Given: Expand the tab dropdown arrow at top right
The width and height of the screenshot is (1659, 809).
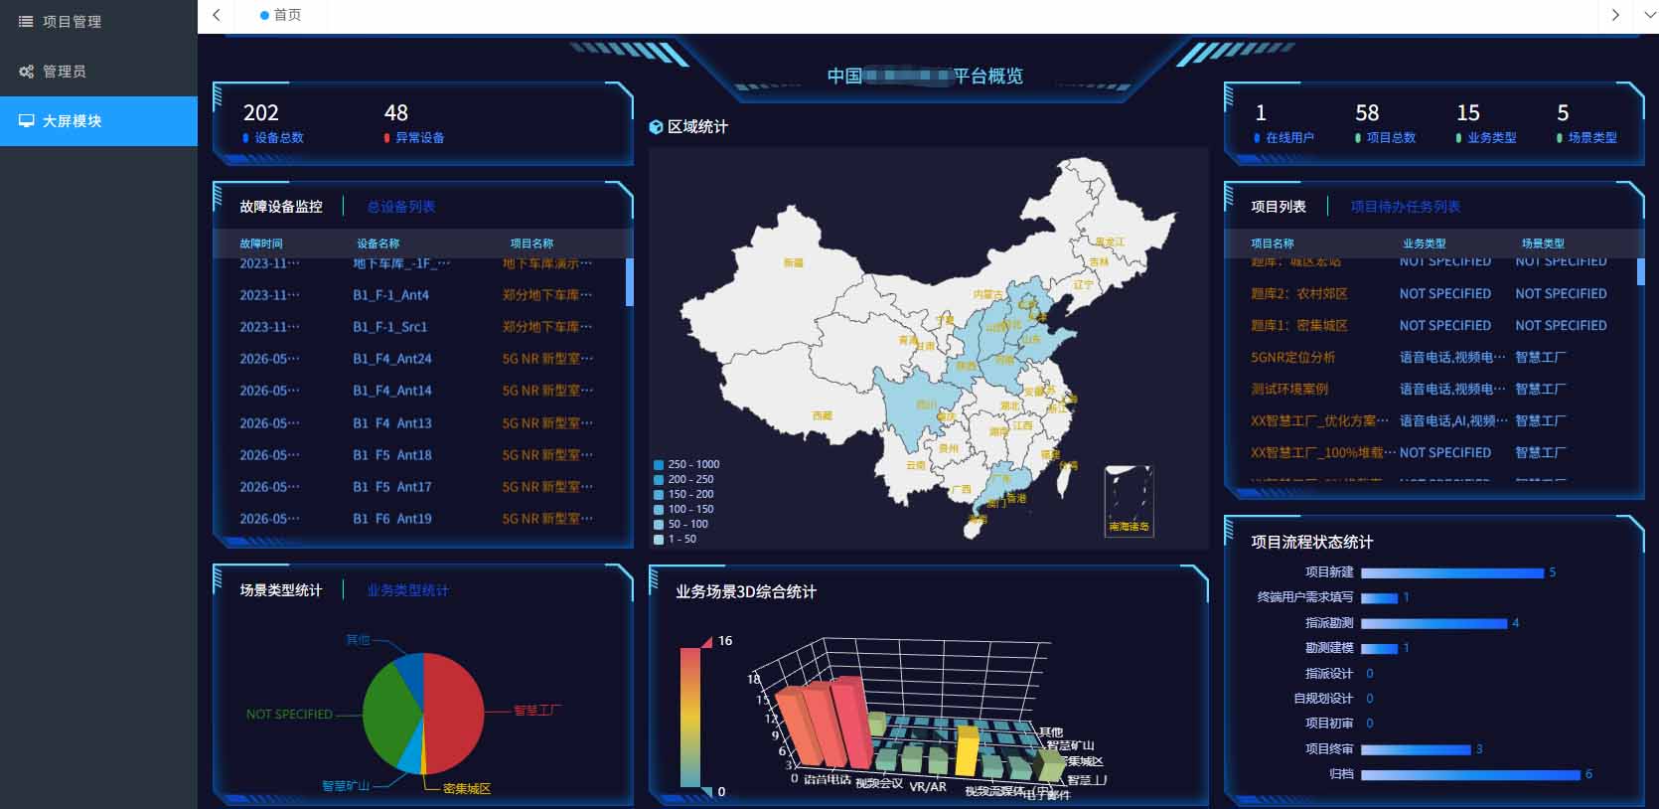Looking at the screenshot, I should (x=1648, y=15).
